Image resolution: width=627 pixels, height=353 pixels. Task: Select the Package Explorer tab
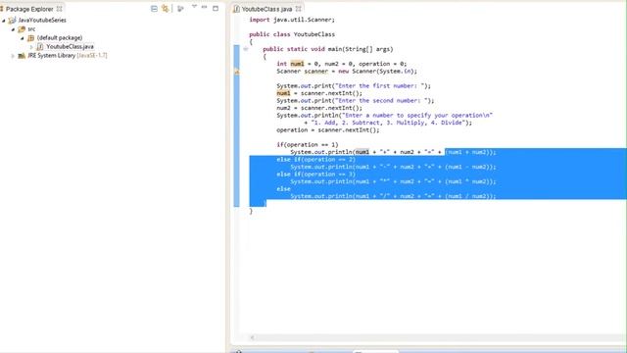click(x=29, y=9)
